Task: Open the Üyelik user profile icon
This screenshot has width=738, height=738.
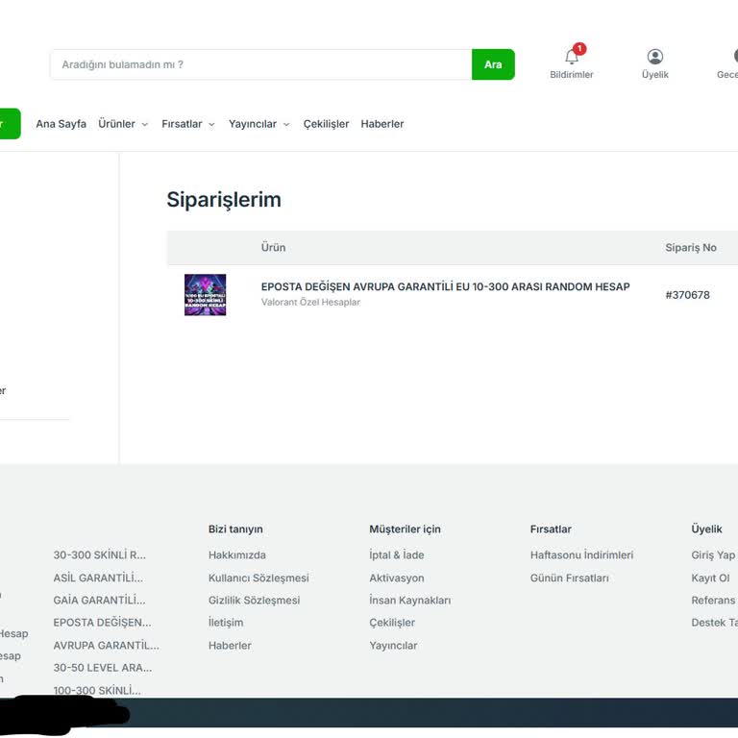Action: [654, 58]
